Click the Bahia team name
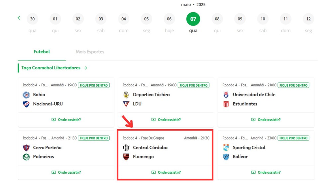Screen dimensions: 327x184 click(39, 95)
